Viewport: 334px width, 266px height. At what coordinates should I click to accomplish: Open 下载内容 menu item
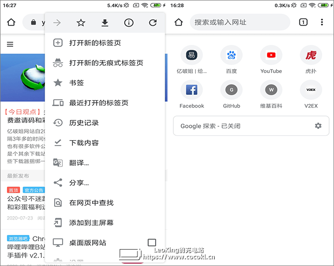click(x=105, y=143)
